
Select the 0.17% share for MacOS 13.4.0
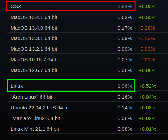point(125,28)
